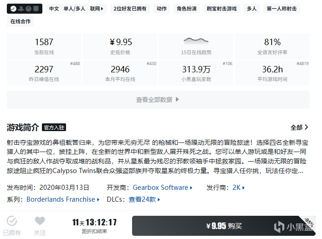Screen dimensions: 322x239
Task: Click the PlayStation platform icon
Action: [x=21, y=9]
